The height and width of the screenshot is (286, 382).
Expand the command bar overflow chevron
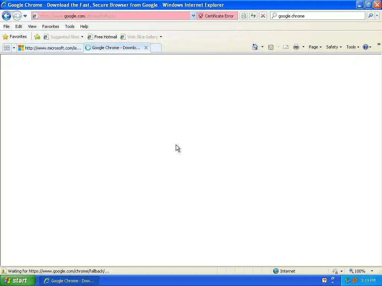[379, 44]
